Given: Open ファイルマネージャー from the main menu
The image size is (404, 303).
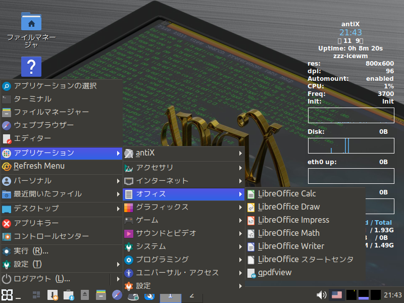Looking at the screenshot, I should 62,112.
